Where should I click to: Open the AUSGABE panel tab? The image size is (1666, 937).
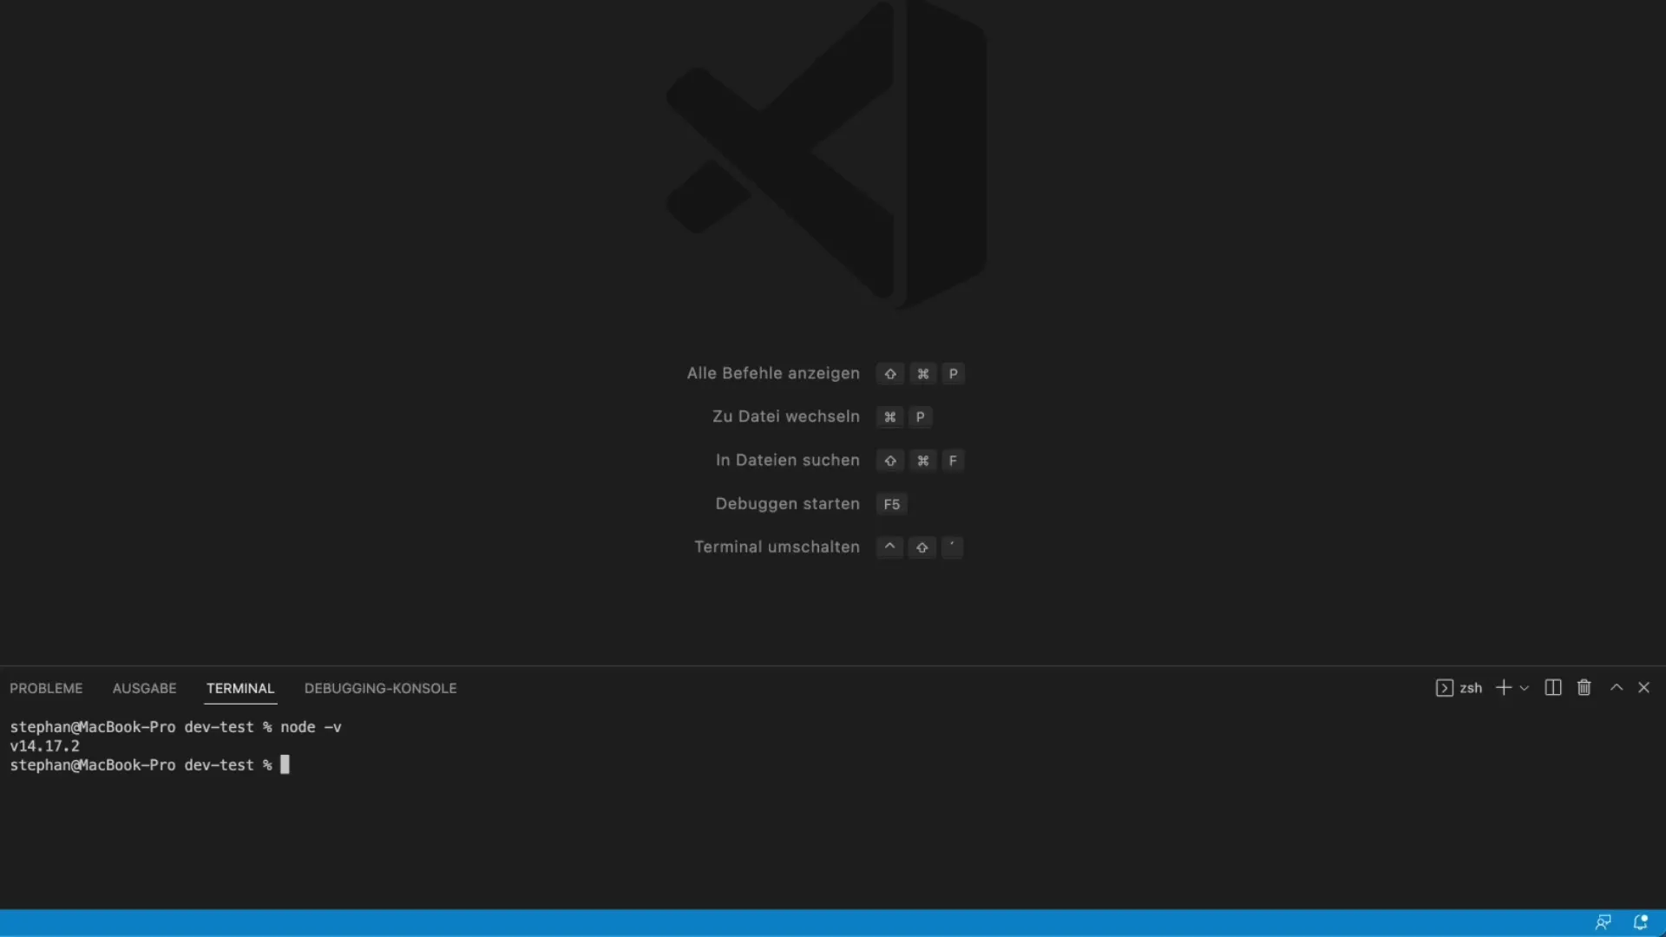144,688
